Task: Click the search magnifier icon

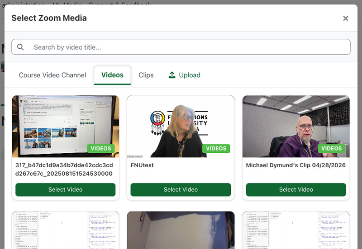Action: (x=20, y=47)
